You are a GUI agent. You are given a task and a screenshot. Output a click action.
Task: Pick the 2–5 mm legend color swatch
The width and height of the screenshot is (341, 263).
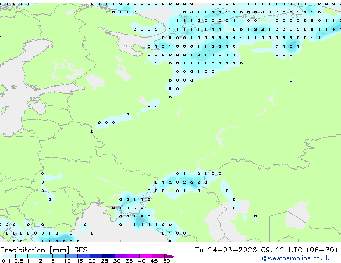[46, 256]
